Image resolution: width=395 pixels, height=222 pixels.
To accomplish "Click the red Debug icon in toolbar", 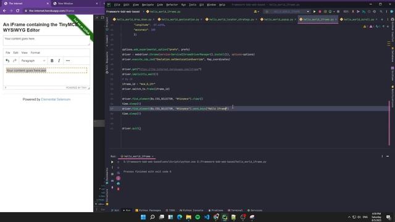I will coord(320,12).
